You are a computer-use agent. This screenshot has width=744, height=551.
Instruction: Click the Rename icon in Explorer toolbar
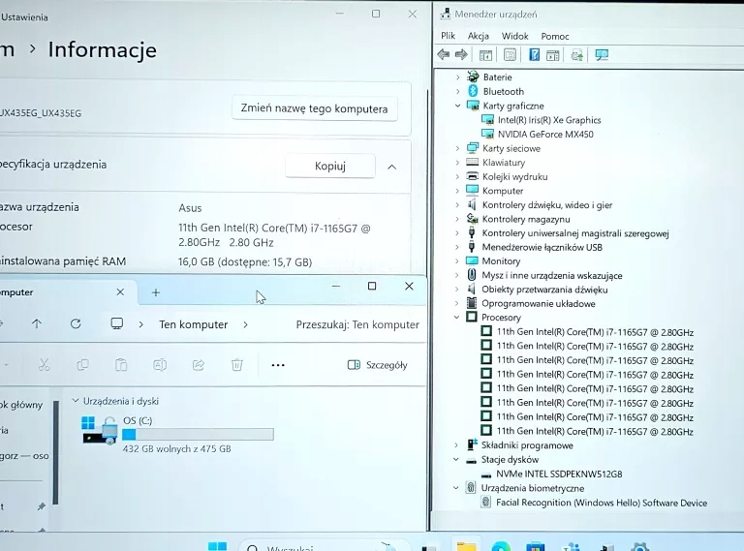(160, 365)
